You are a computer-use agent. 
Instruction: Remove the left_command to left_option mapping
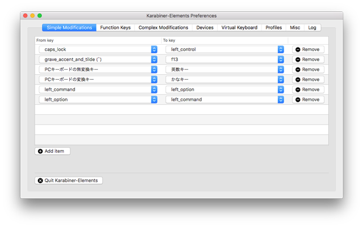point(308,89)
